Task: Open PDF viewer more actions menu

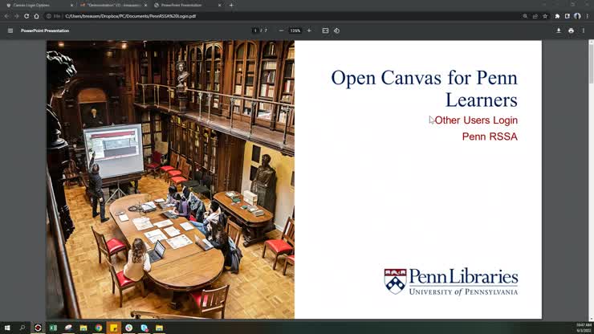Action: pos(584,31)
